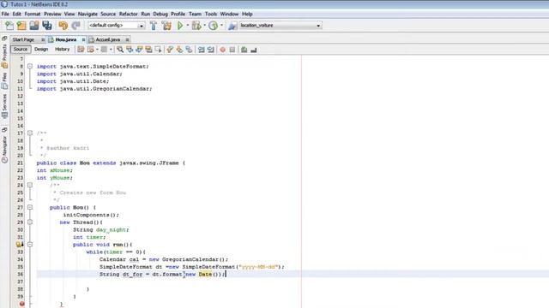Click the Save All icon
This screenshot has height=308, width=549.
pyautogui.click(x=47, y=26)
